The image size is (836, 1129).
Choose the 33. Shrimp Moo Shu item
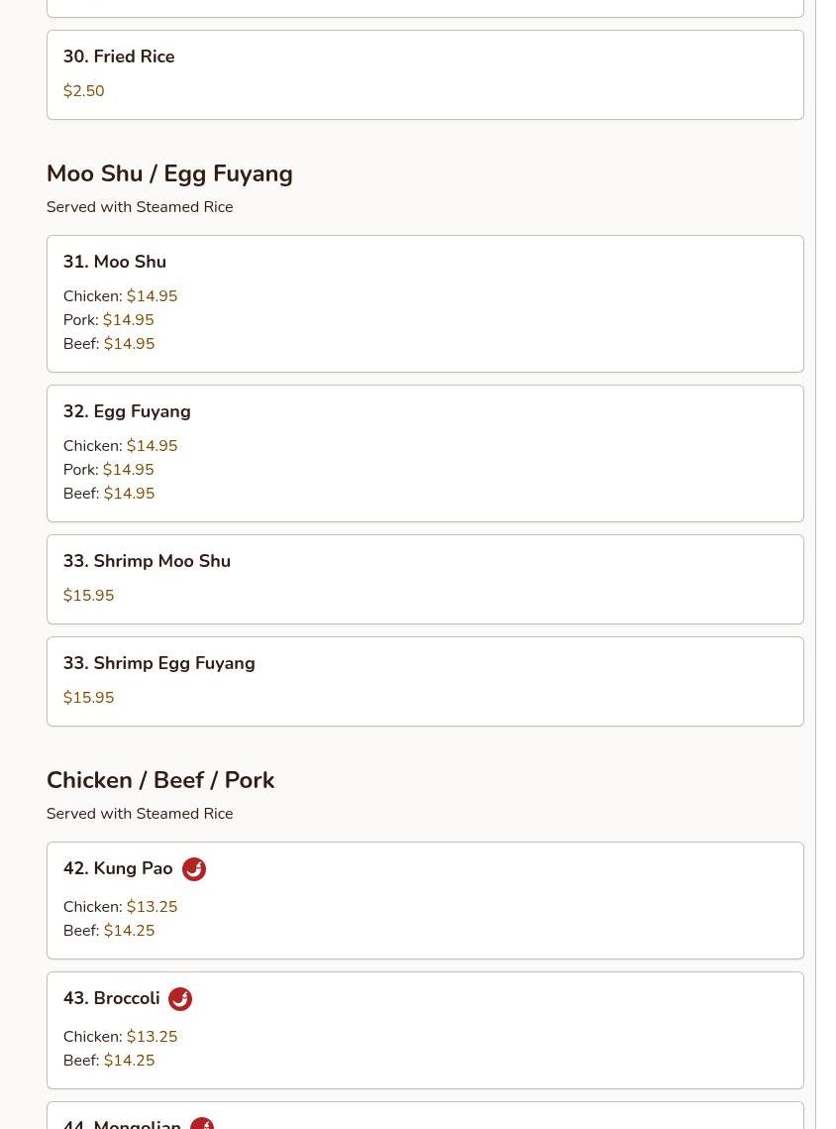point(425,580)
